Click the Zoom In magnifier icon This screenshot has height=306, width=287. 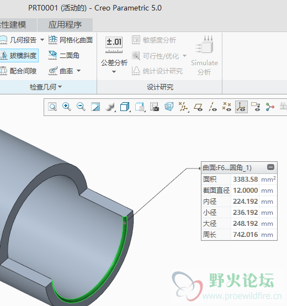click(66, 107)
